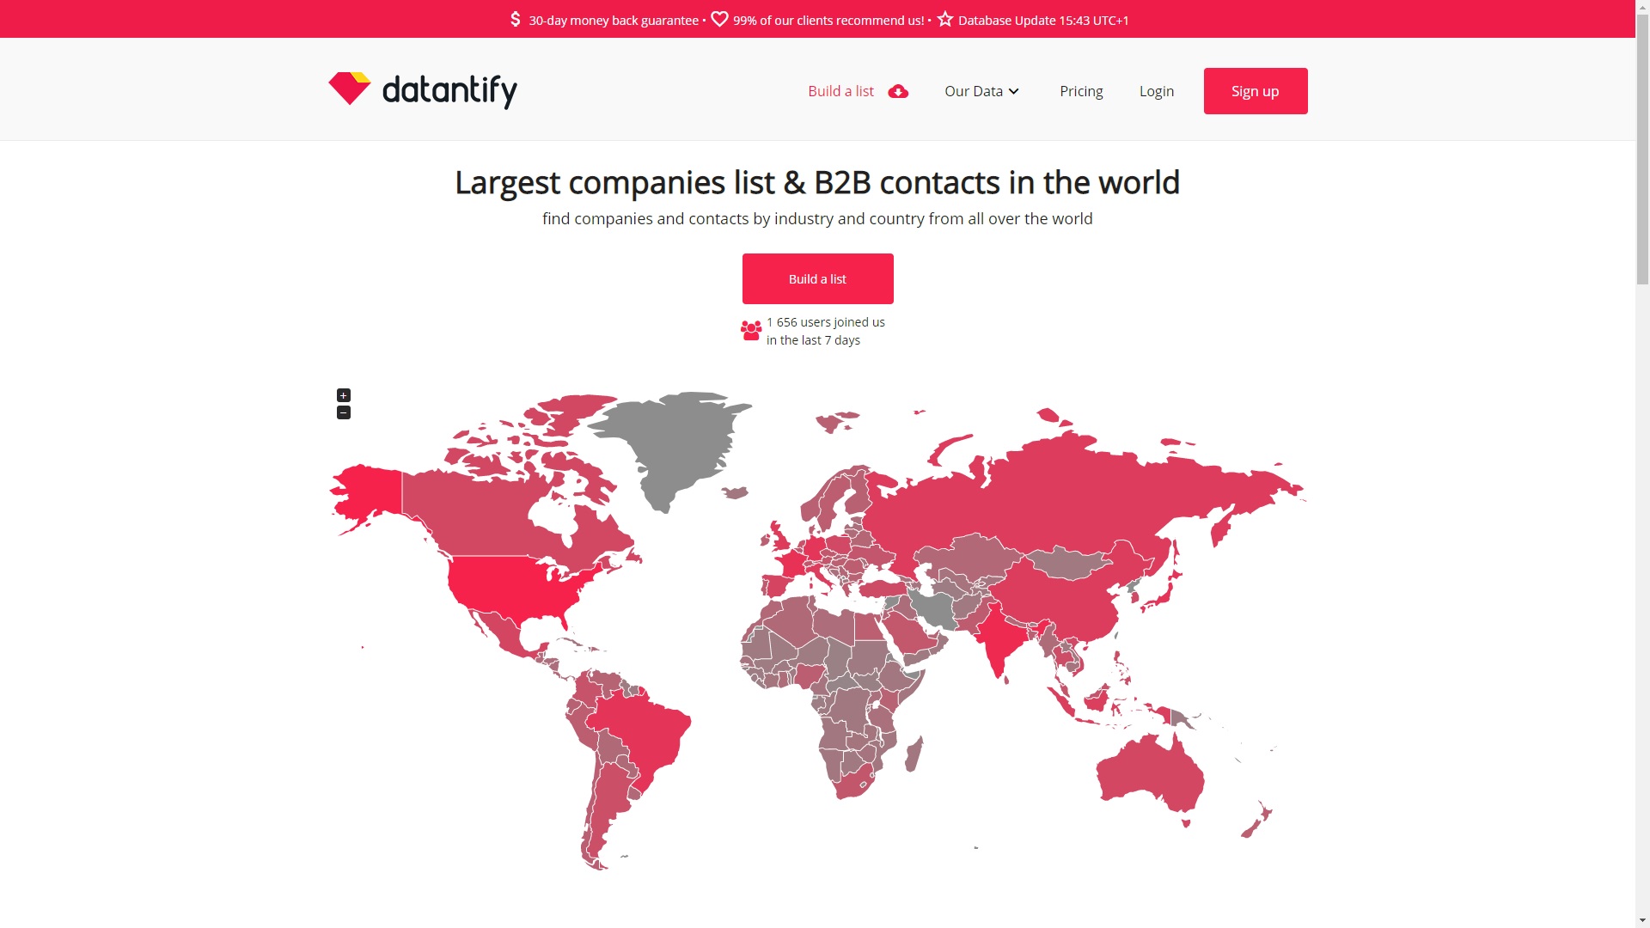
Task: Click the datantify diamond logo
Action: click(x=349, y=89)
